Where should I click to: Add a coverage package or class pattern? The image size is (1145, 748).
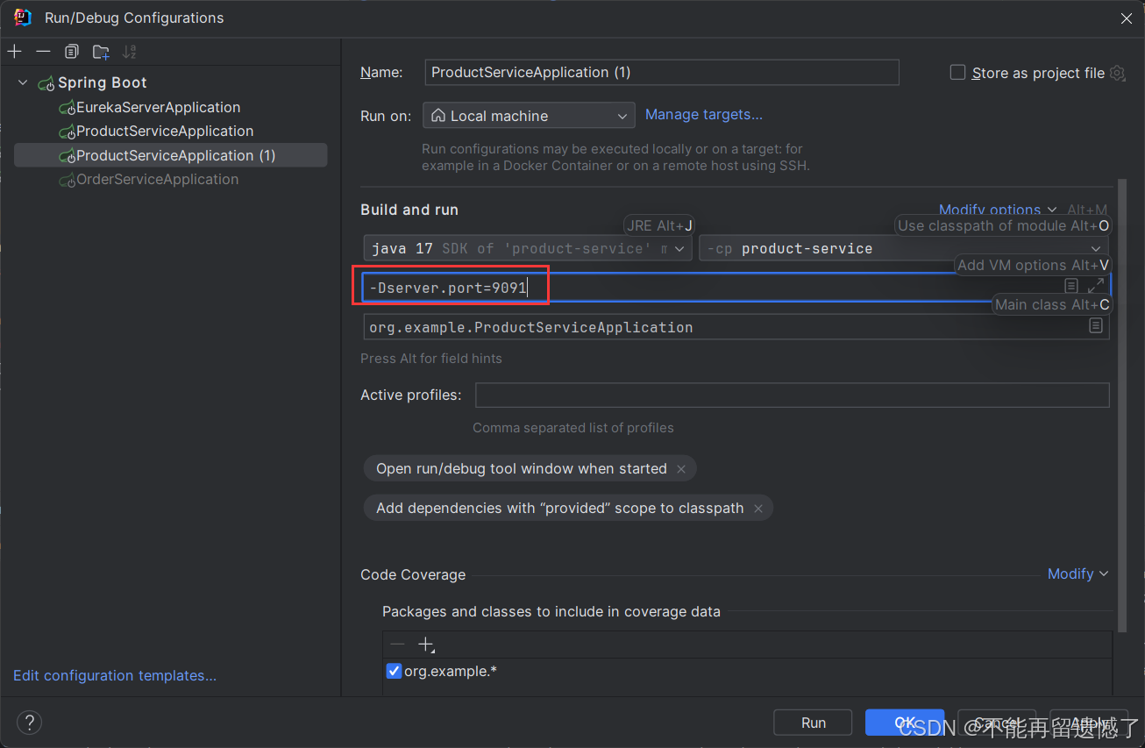[426, 645]
